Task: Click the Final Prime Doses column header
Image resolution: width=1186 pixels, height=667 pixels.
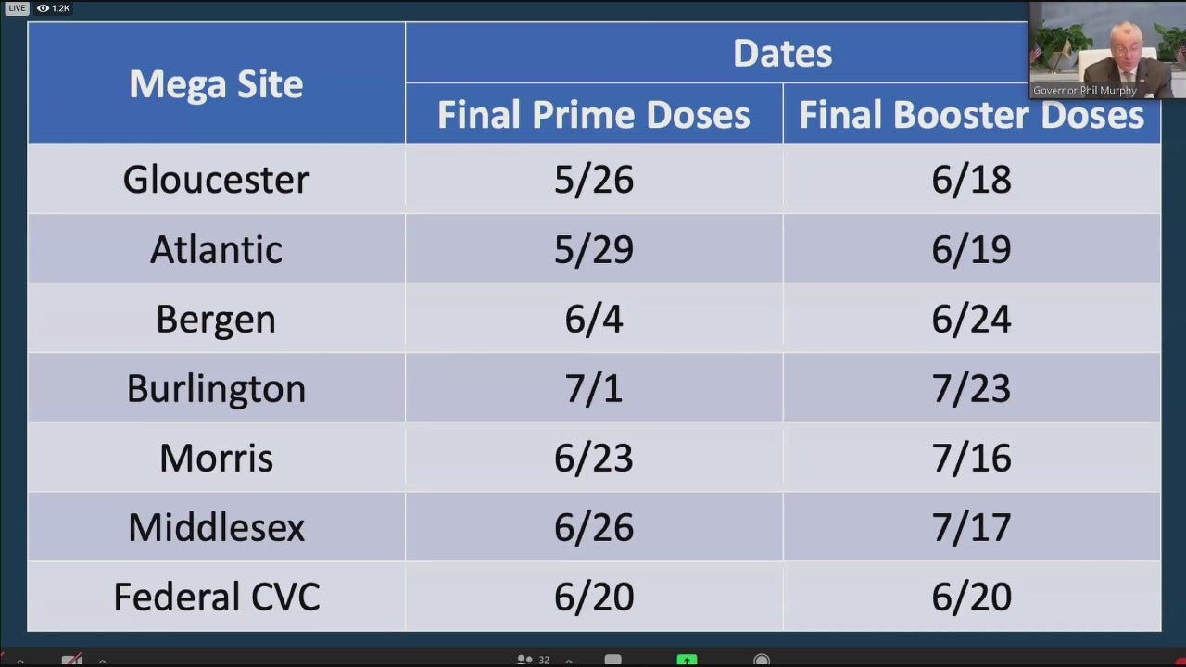Action: (594, 115)
